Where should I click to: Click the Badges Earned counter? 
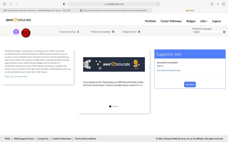(131, 32)
